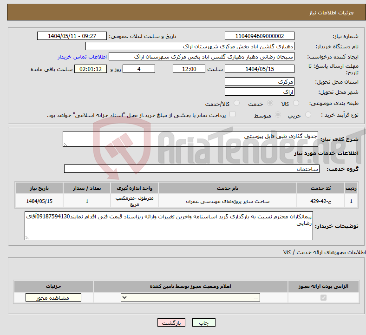
Task: Toggle the Islamic treasury payment checkbox
Action: pyautogui.click(x=233, y=114)
